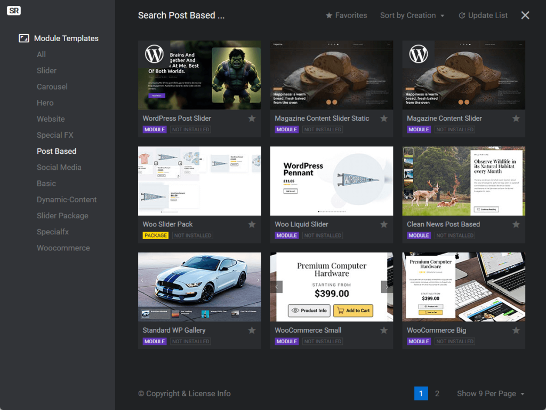Click the WooCommerce Big title text
Image resolution: width=546 pixels, height=410 pixels.
coord(436,330)
